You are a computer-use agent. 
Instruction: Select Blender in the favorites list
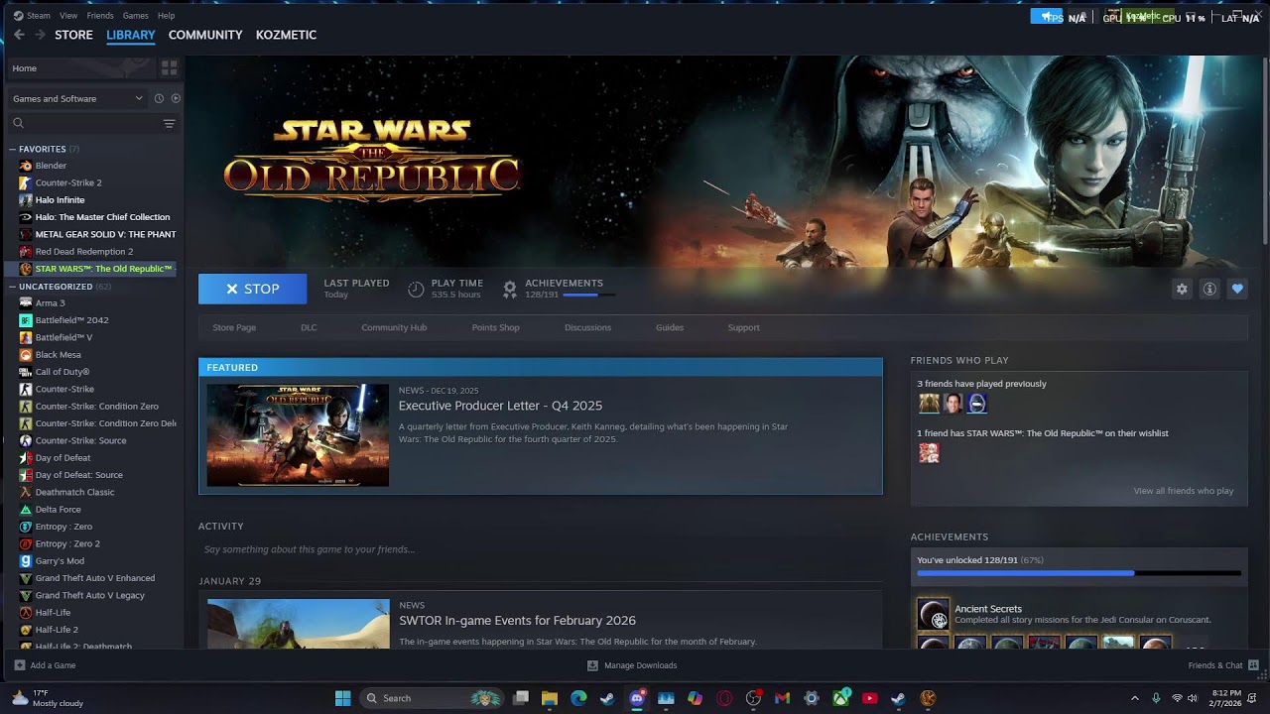pyautogui.click(x=51, y=166)
